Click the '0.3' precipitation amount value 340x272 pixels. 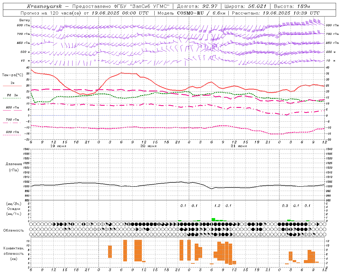285,206
